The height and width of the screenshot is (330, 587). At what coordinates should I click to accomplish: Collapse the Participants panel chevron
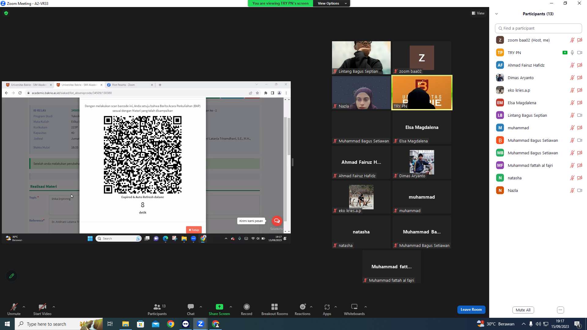click(x=497, y=14)
